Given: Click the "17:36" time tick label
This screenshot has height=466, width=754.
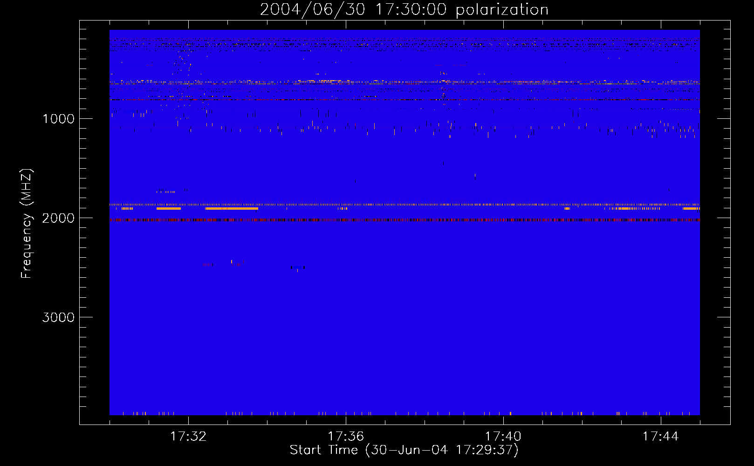Looking at the screenshot, I should click(x=346, y=437).
